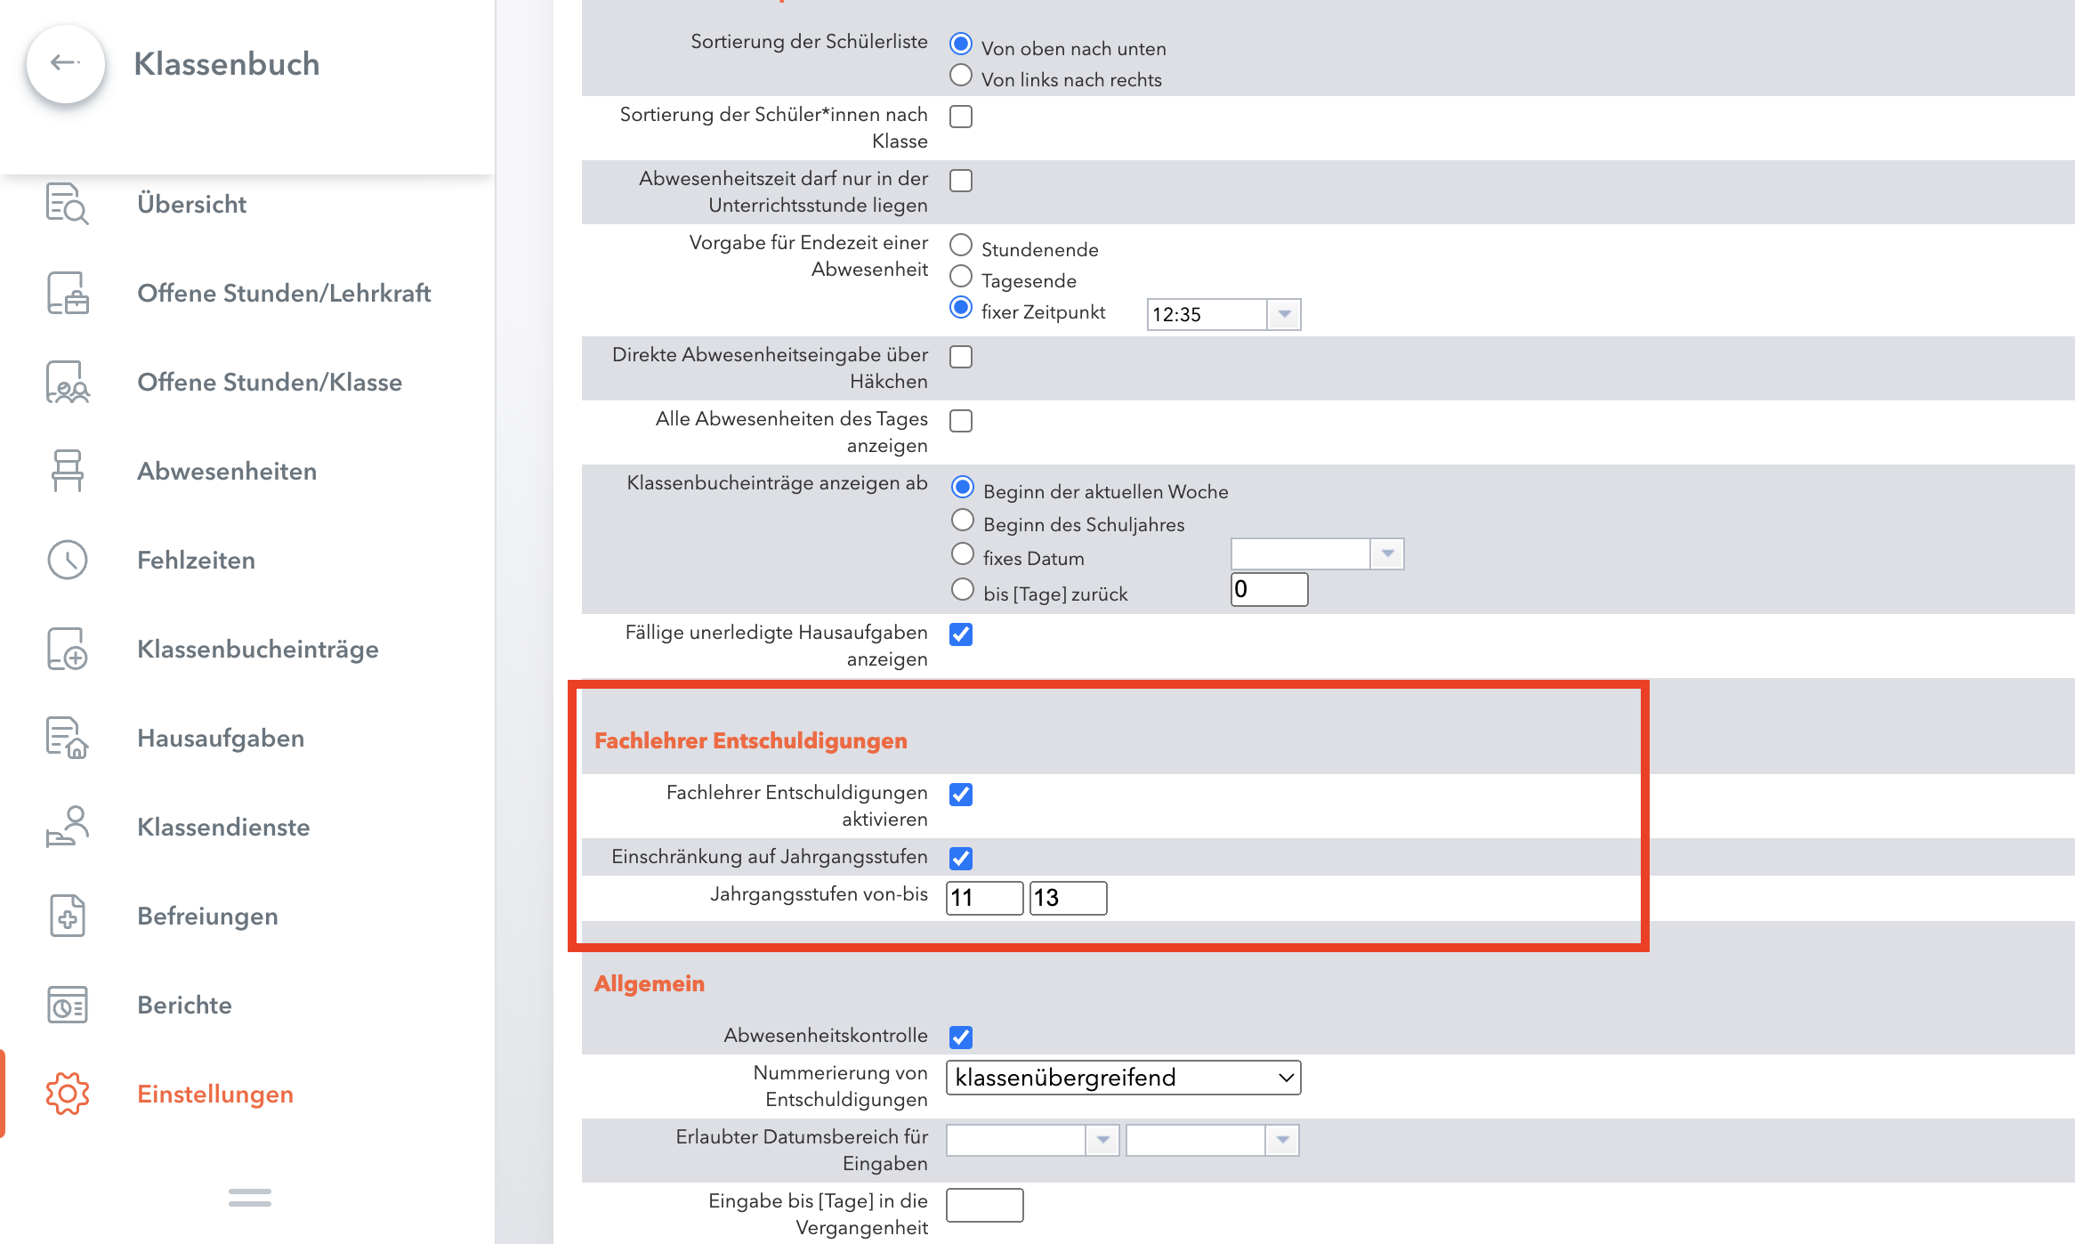The width and height of the screenshot is (2075, 1244).
Task: Click the Offene Stunden/Lehrkraft icon
Action: [68, 293]
